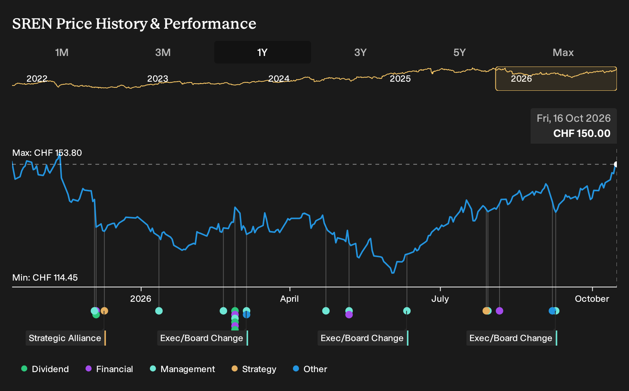
Task: Toggle the Dividend legend filter
Action: (45, 369)
